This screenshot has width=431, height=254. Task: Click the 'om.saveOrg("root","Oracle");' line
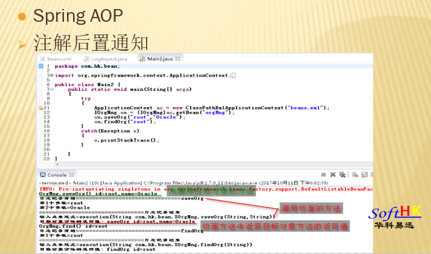(139, 117)
